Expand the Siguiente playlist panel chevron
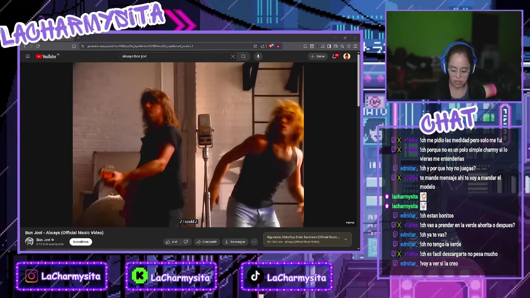The height and width of the screenshot is (298, 530). 345,239
